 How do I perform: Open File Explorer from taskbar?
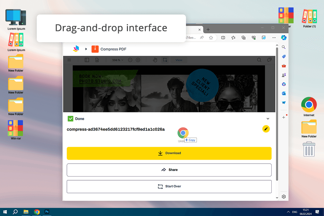(26, 212)
